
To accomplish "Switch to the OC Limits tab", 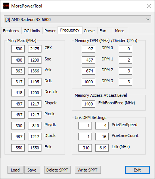I will coord(32,31).
